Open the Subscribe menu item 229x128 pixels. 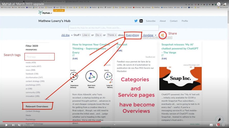coord(151,21)
